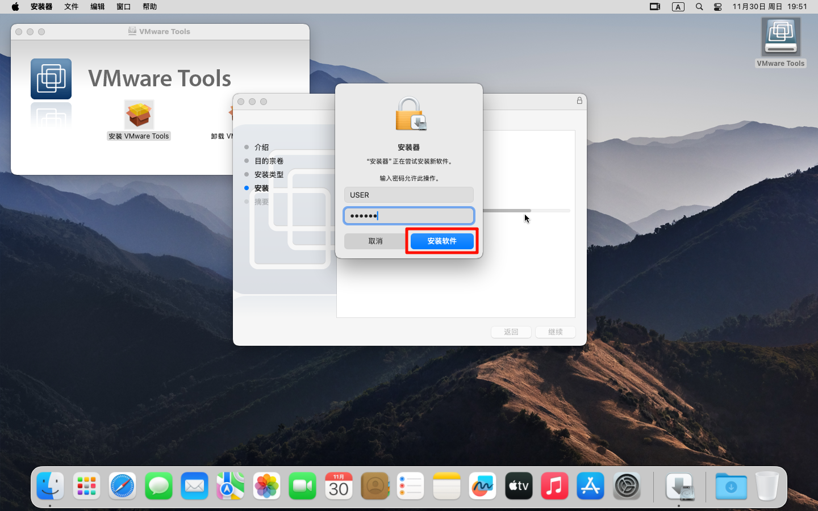Viewport: 818px width, 511px height.
Task: Open the 窗口 menu
Action: [123, 7]
